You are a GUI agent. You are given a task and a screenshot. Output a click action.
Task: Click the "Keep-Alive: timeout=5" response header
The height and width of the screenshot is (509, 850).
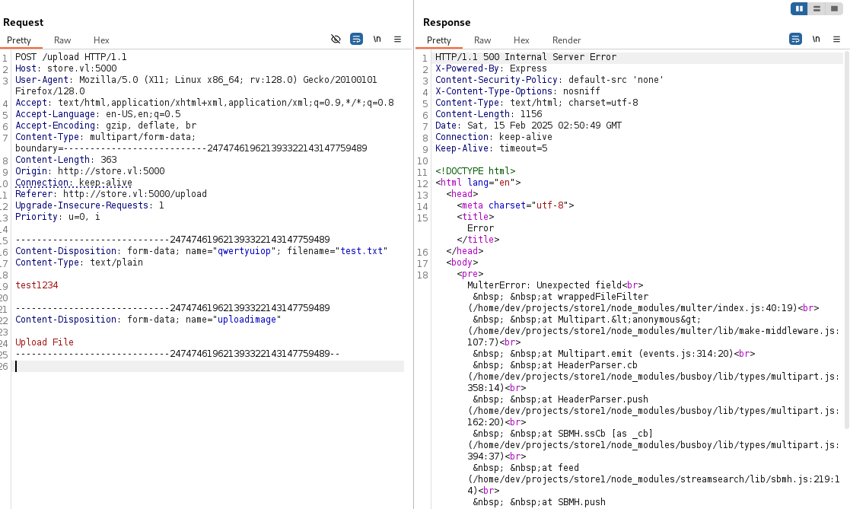(491, 148)
